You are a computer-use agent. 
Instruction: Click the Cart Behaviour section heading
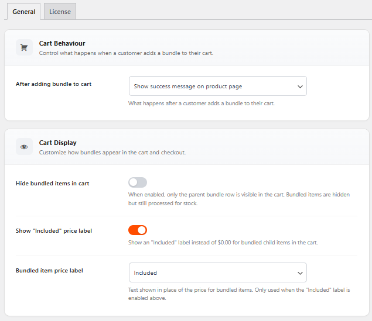coord(62,43)
